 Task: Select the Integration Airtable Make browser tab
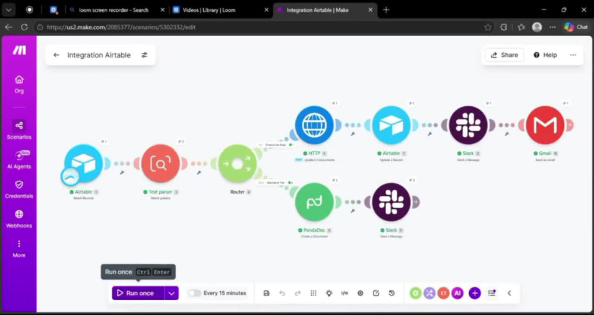click(x=317, y=10)
